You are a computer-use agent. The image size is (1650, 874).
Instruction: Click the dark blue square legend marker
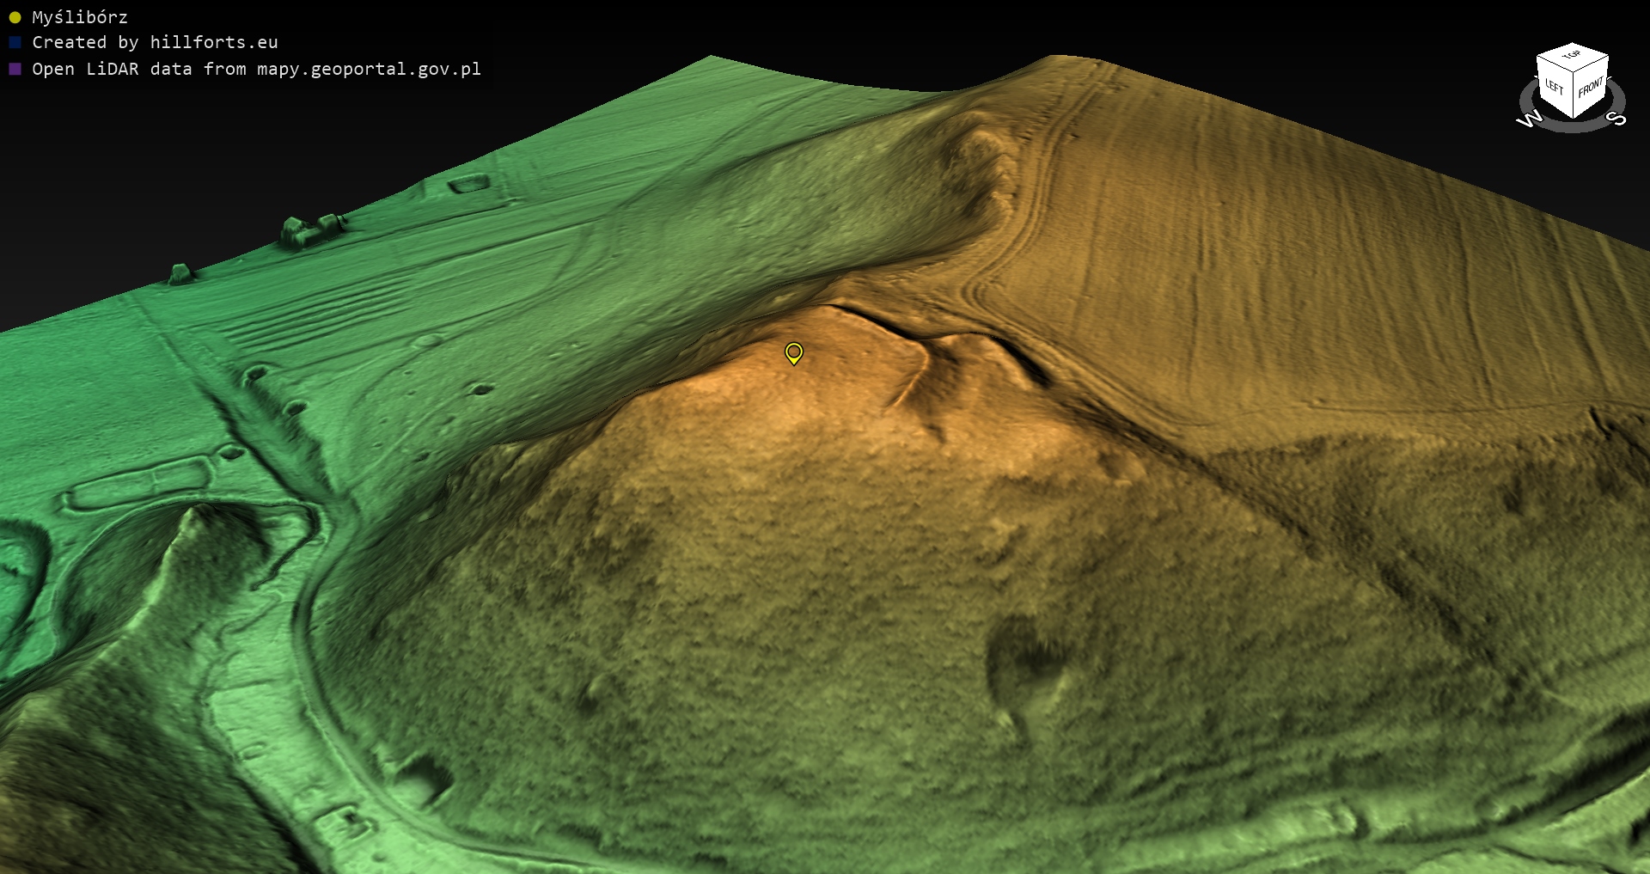(15, 42)
